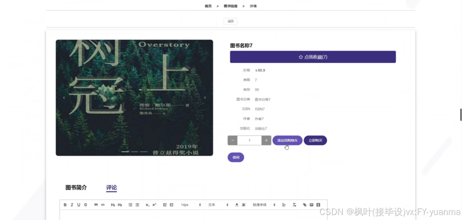Decrease quantity with minus button
This screenshot has height=220, width=462.
click(233, 141)
